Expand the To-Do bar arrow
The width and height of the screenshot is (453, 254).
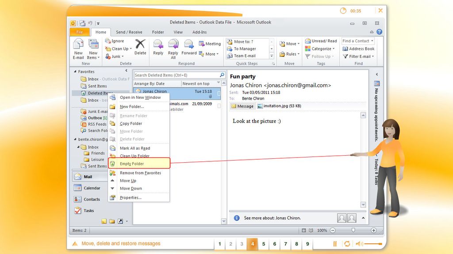pos(377,74)
